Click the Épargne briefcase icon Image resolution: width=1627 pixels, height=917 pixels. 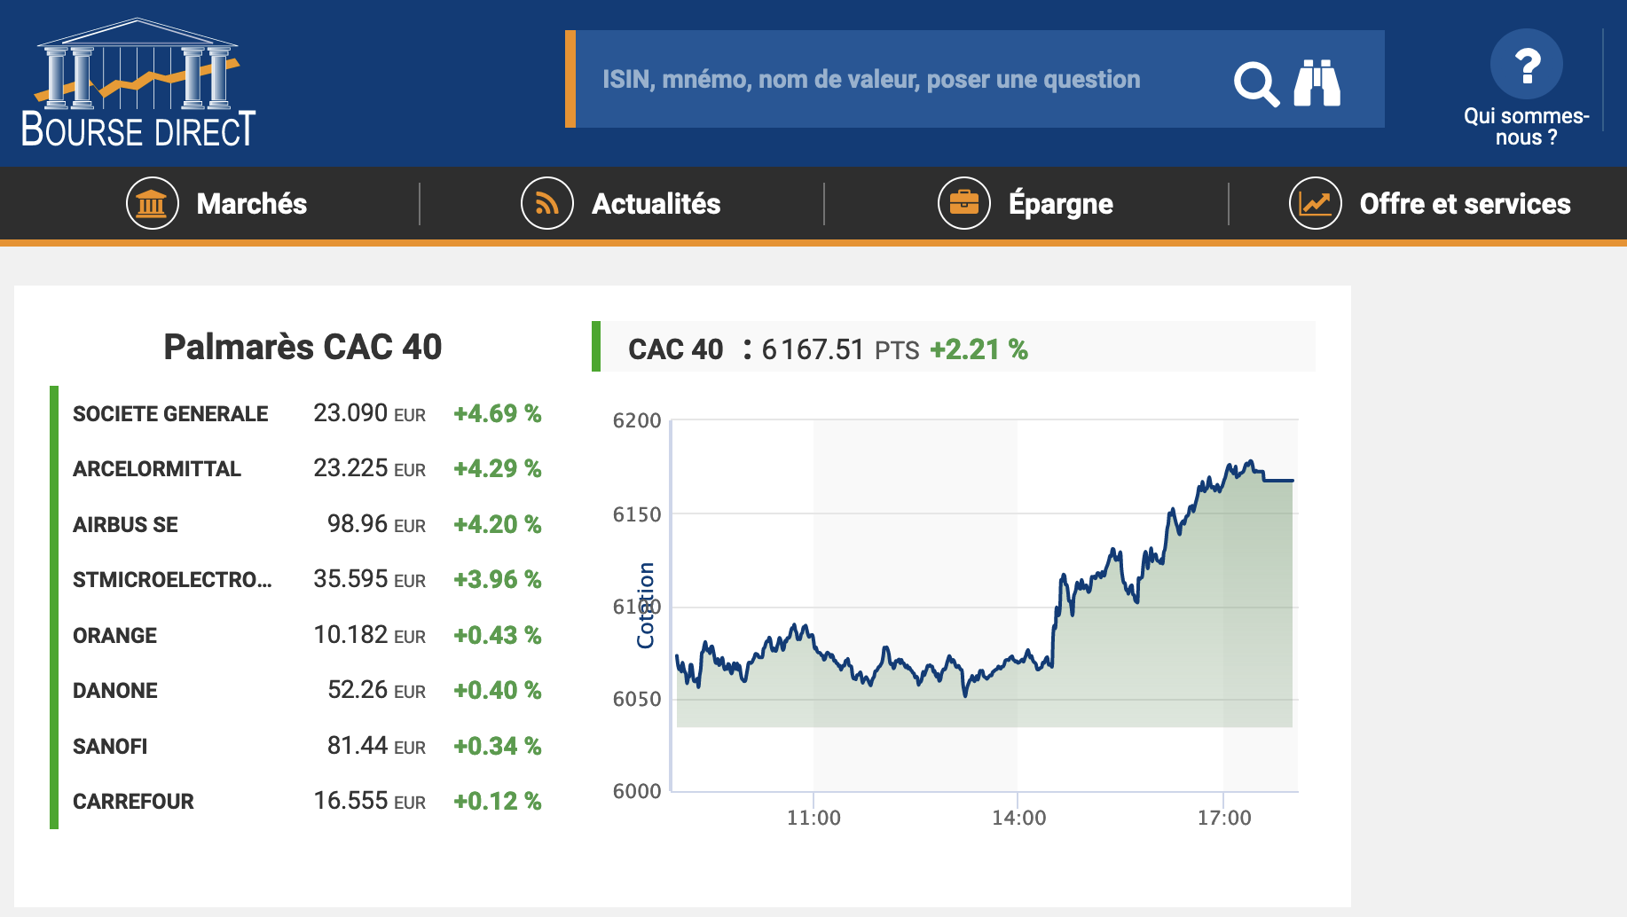tap(963, 203)
